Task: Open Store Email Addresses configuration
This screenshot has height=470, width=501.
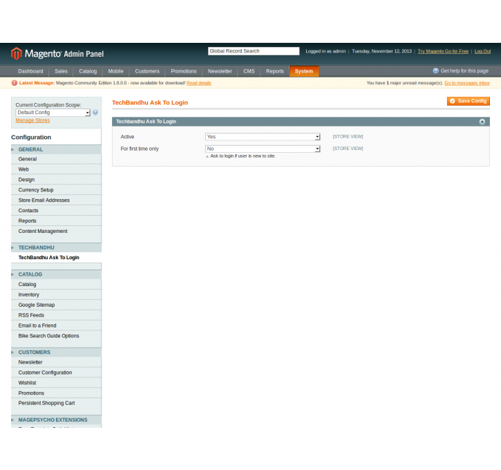Action: (56, 200)
